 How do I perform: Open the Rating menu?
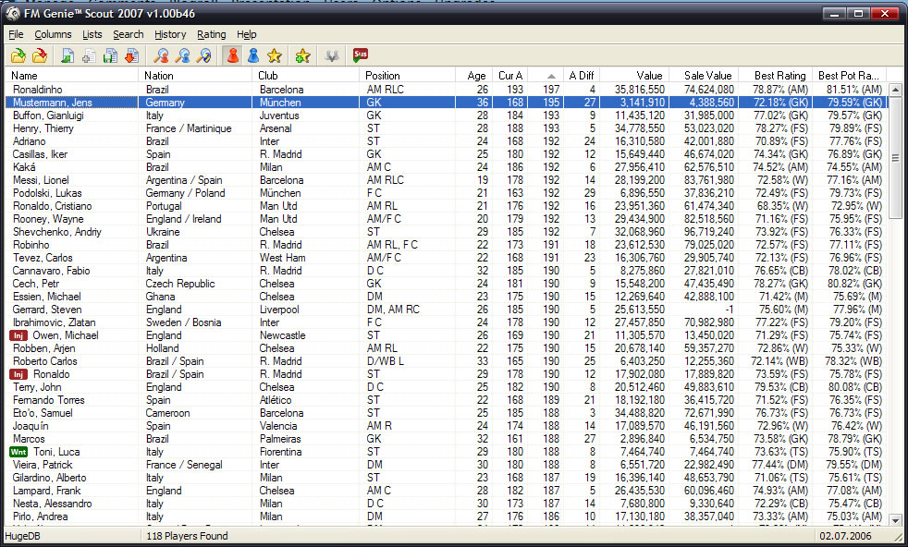211,34
